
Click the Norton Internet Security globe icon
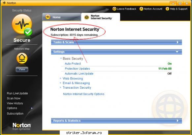pyautogui.click(x=87, y=17)
